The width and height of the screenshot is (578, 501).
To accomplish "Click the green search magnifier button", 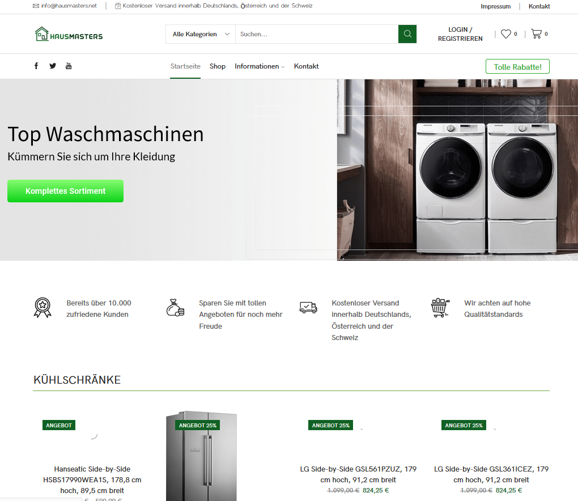I will (407, 34).
